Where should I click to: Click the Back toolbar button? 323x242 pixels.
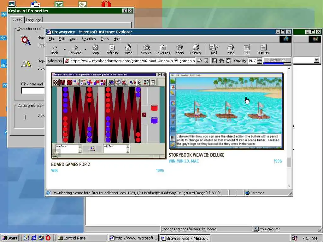[54, 49]
